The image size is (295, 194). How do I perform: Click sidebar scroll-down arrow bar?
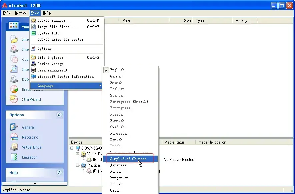35,184
